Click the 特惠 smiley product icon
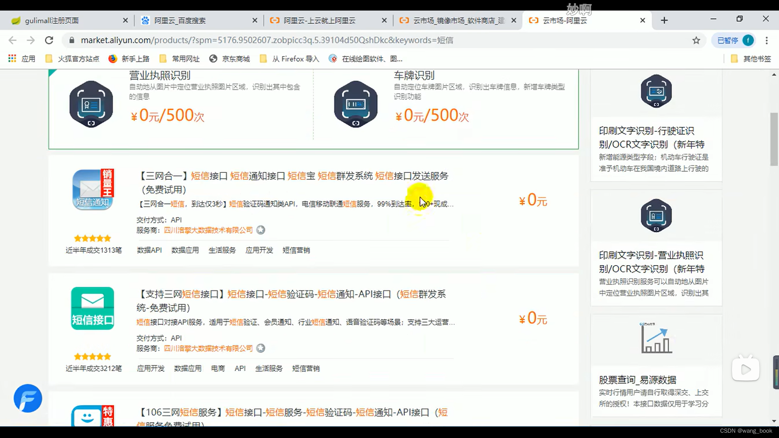Viewport: 779px width, 438px height. point(93,415)
